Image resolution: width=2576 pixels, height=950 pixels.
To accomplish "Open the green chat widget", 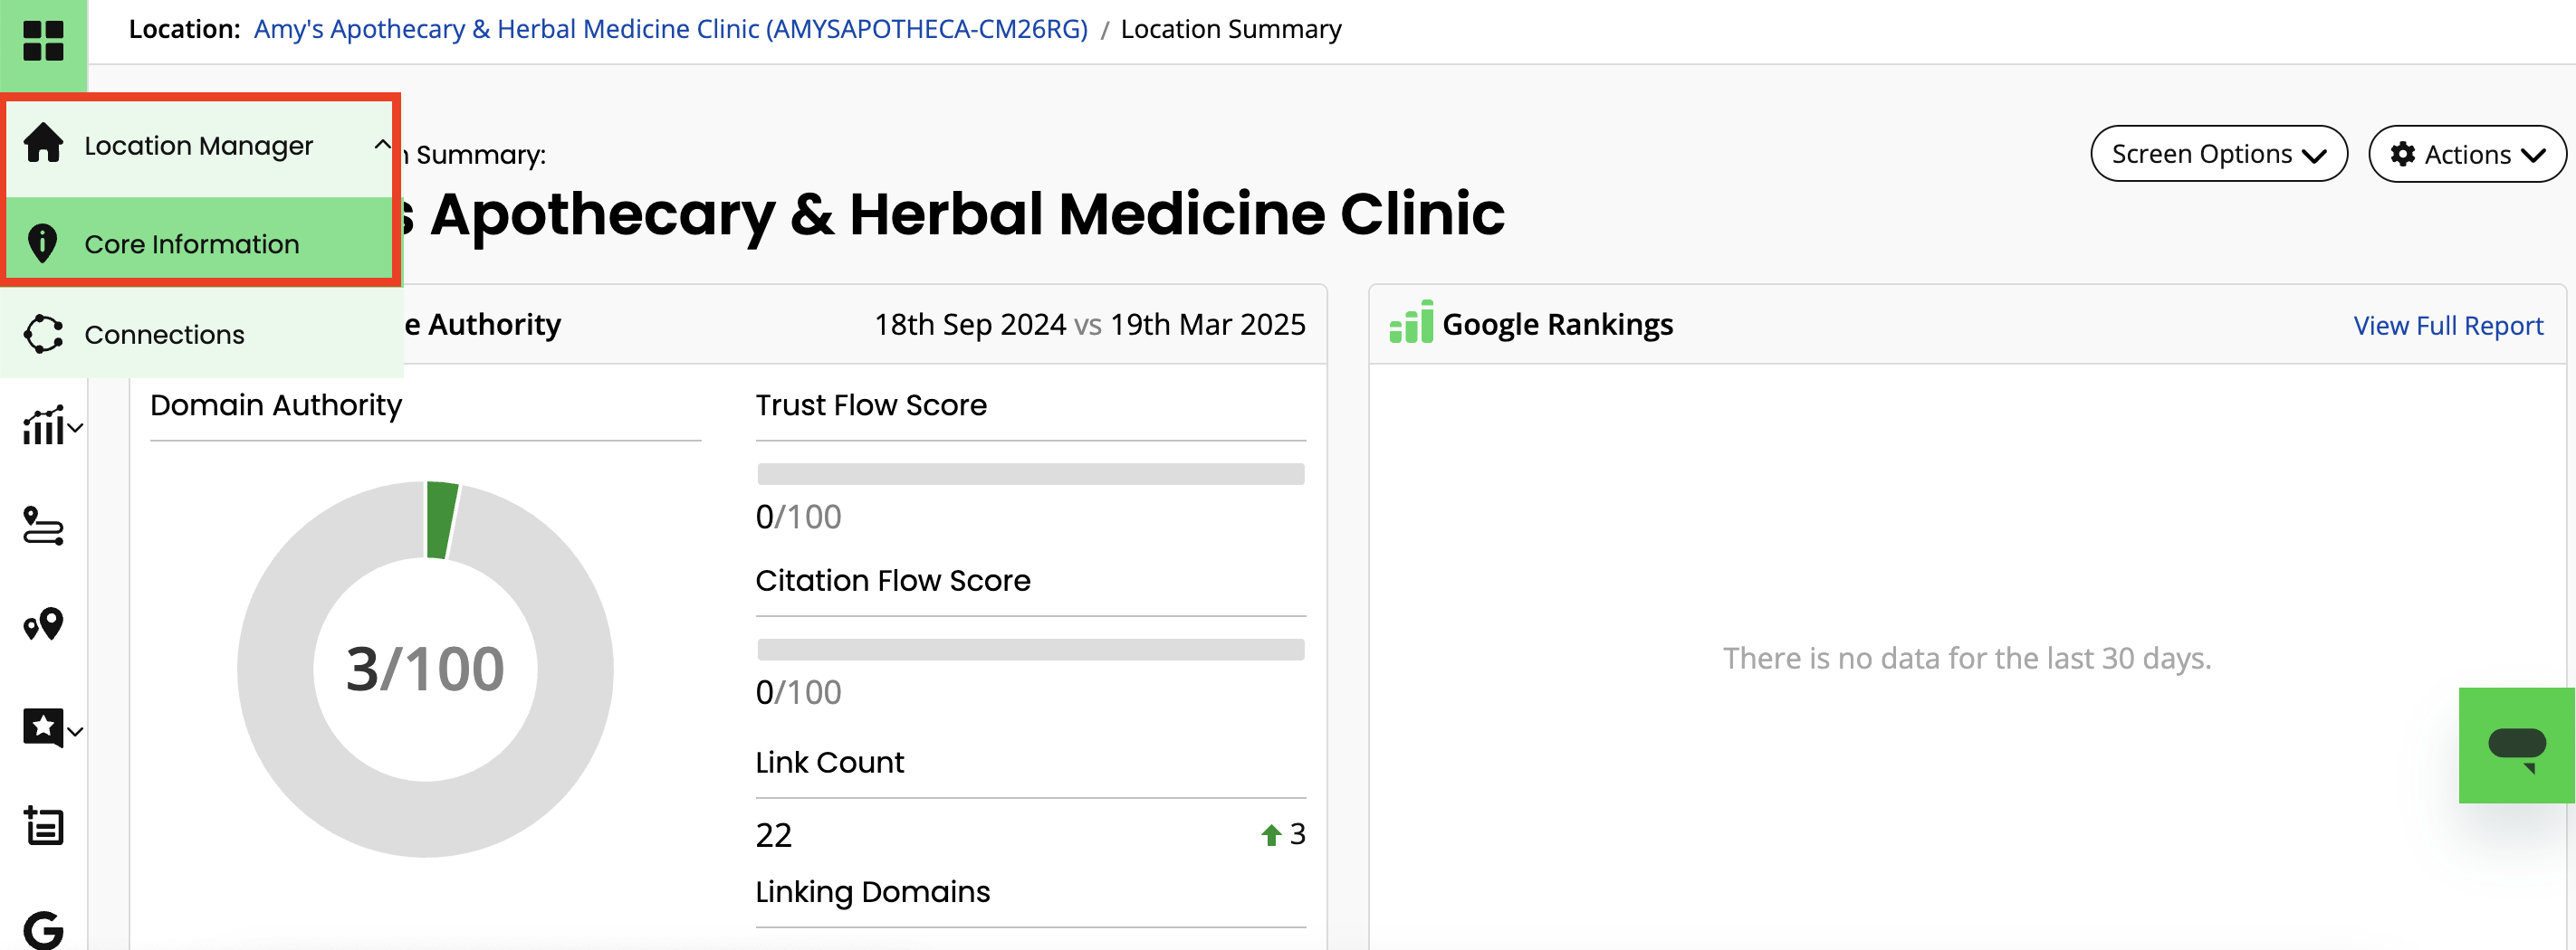I will pos(2515,746).
